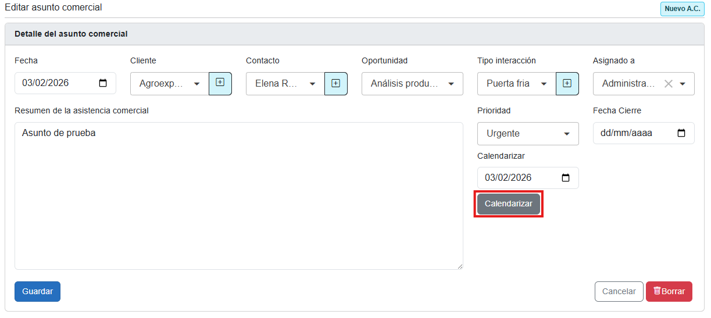Click the Nuevo A.C. button
711x318 pixels.
(x=682, y=9)
